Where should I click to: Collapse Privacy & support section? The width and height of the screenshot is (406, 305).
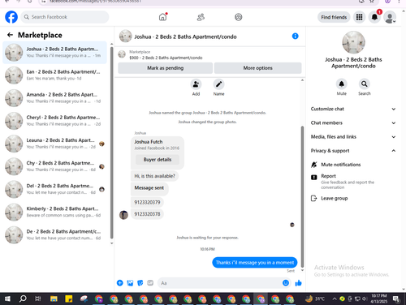tap(353, 151)
